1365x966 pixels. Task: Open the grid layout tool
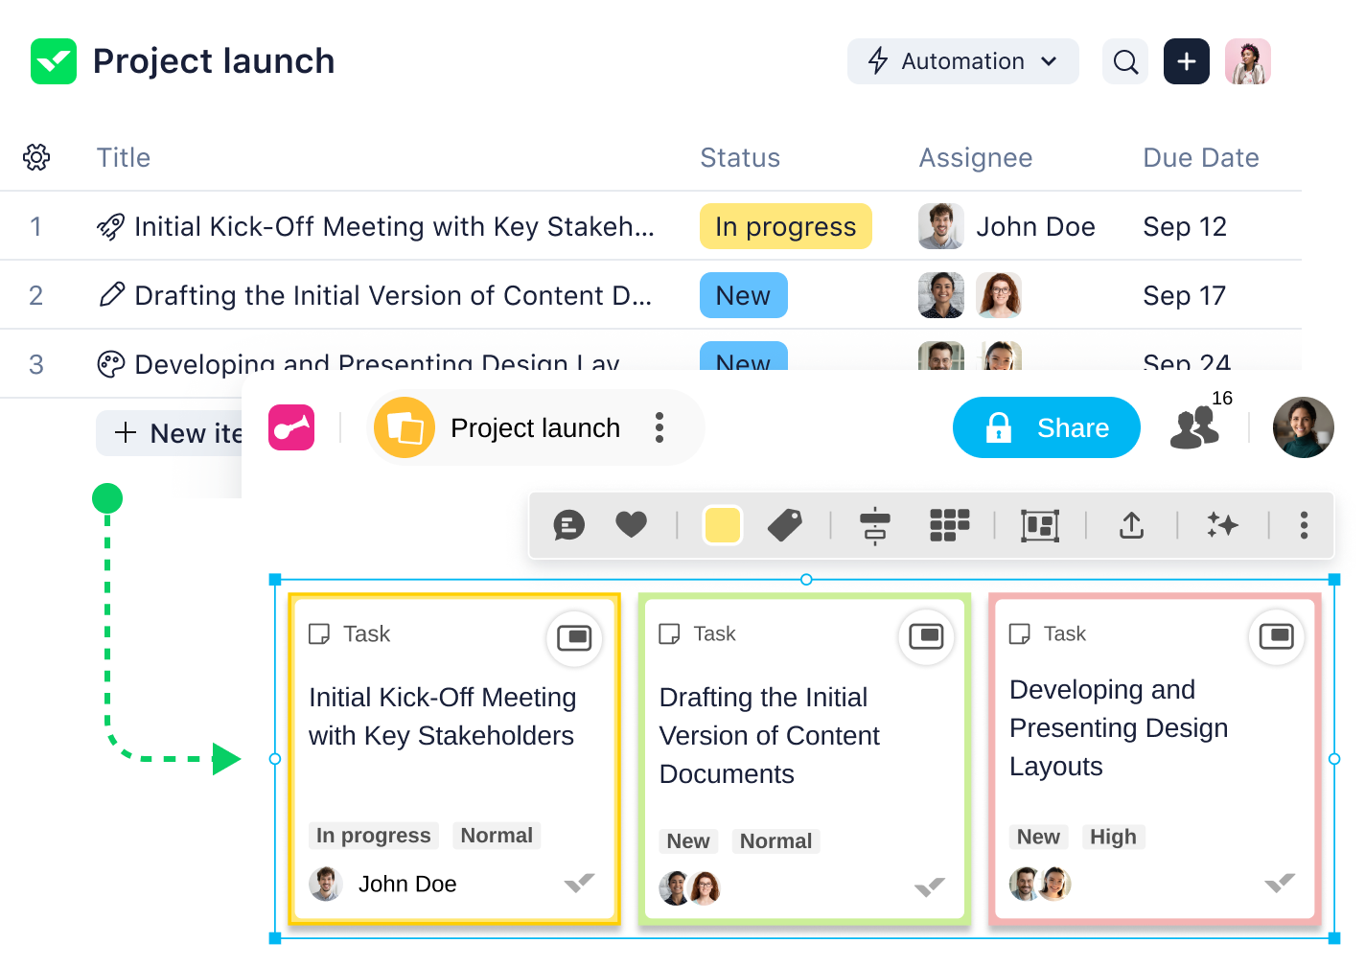[948, 525]
